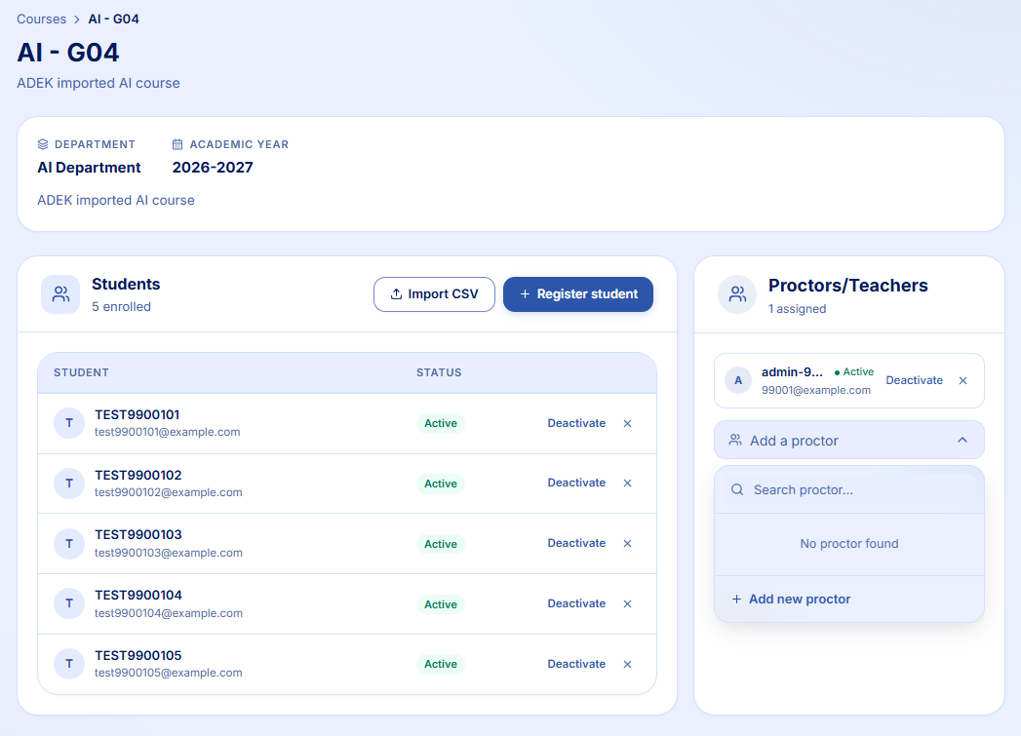Focus the Search proctor field

click(849, 490)
